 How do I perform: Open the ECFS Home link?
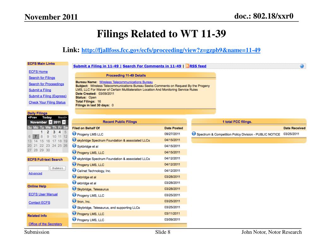point(38,72)
